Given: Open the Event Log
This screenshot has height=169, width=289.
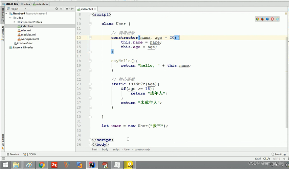Looking at the screenshot, I should pos(278,154).
